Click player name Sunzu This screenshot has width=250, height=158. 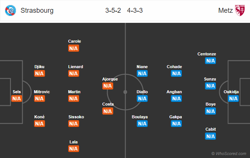[210, 79]
